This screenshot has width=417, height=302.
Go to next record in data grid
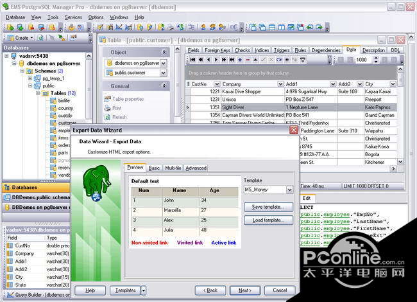216,60
